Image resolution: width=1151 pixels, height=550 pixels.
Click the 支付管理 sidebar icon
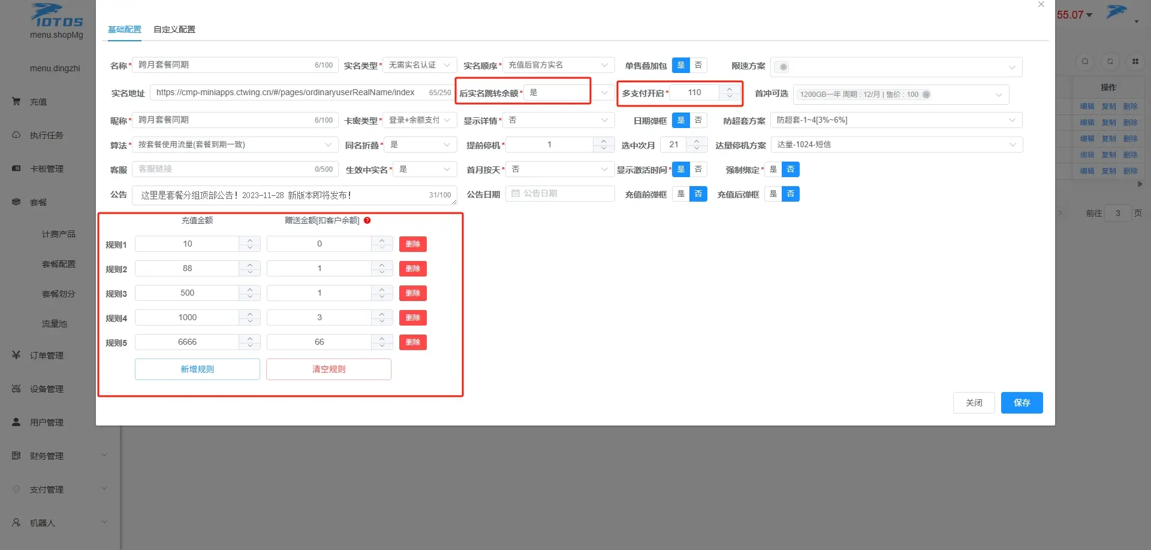tap(16, 490)
